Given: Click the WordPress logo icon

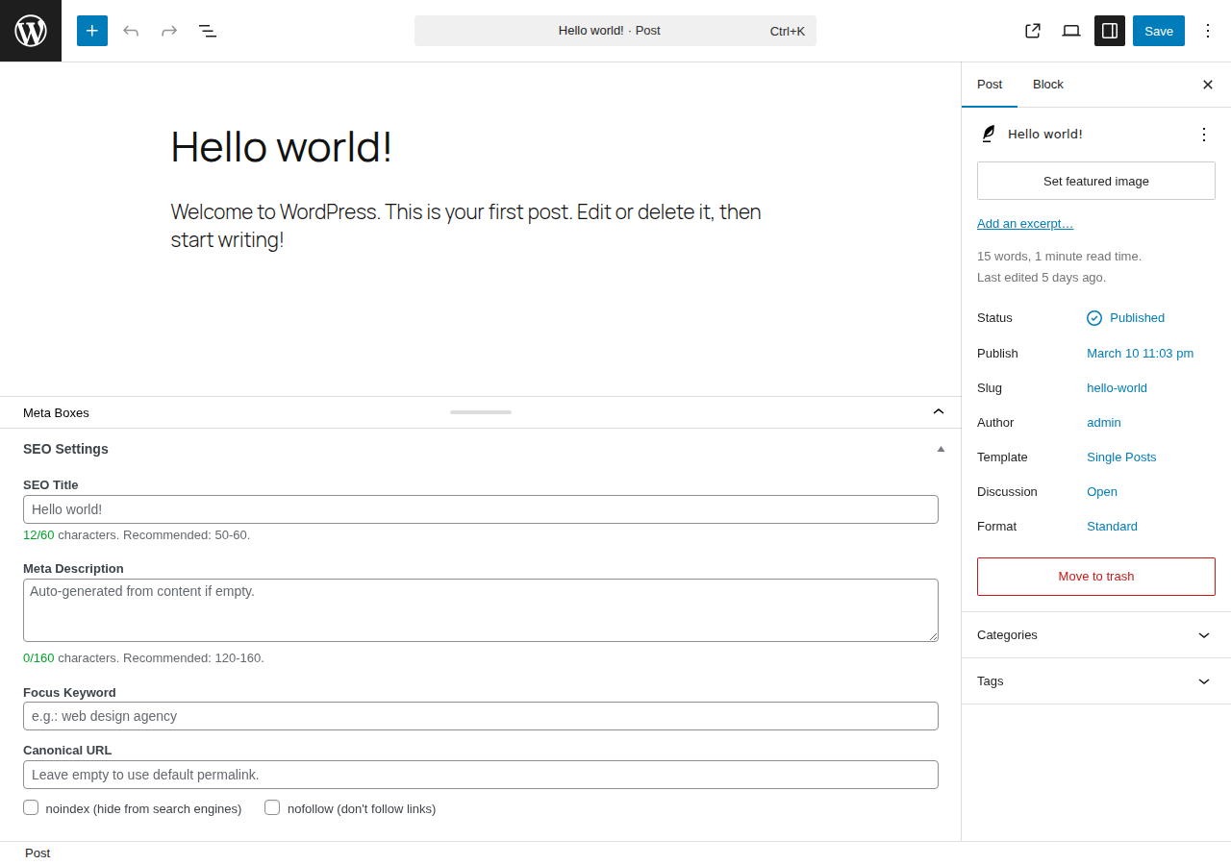Looking at the screenshot, I should click(30, 30).
